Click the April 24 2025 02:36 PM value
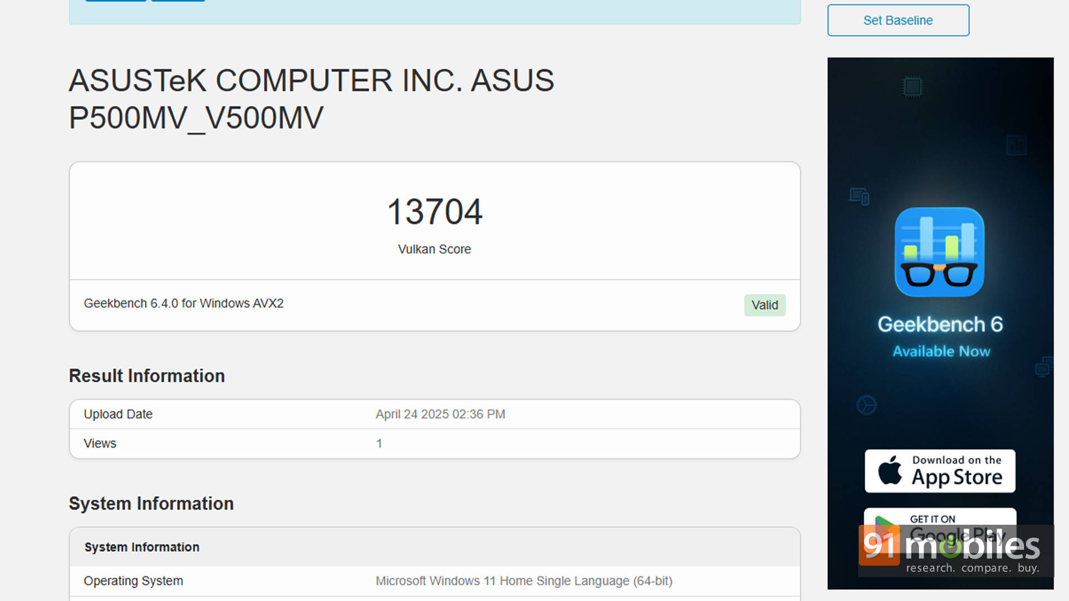Image resolution: width=1069 pixels, height=601 pixels. 440,414
